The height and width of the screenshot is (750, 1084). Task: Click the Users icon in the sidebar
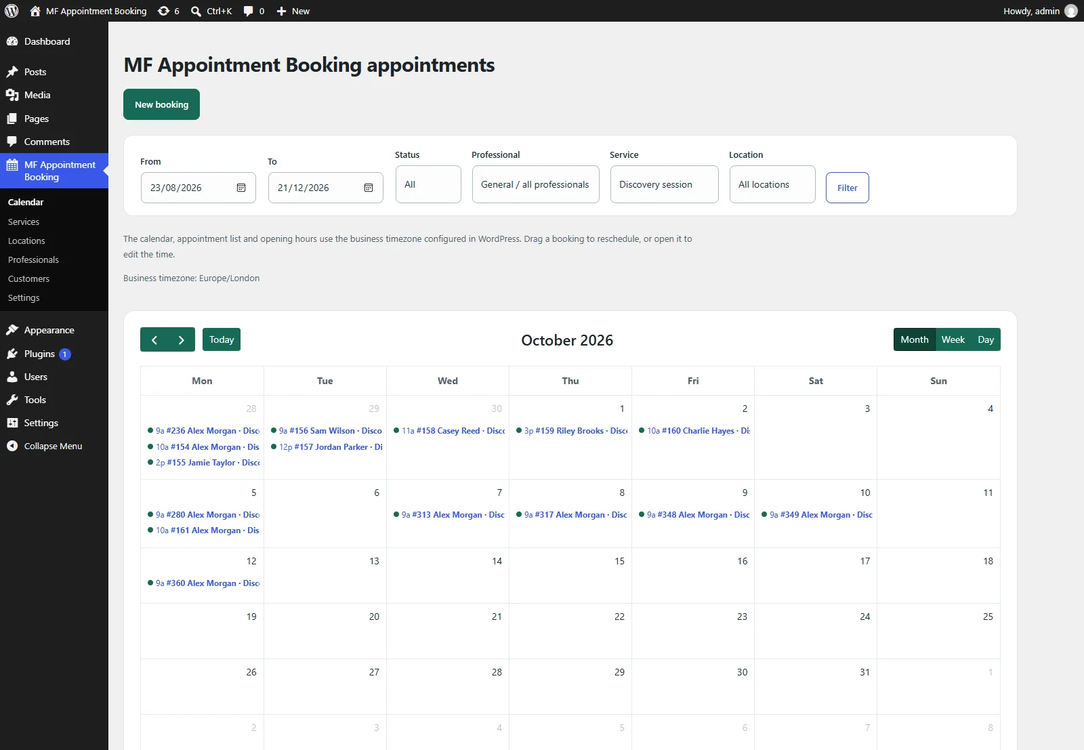click(x=12, y=377)
